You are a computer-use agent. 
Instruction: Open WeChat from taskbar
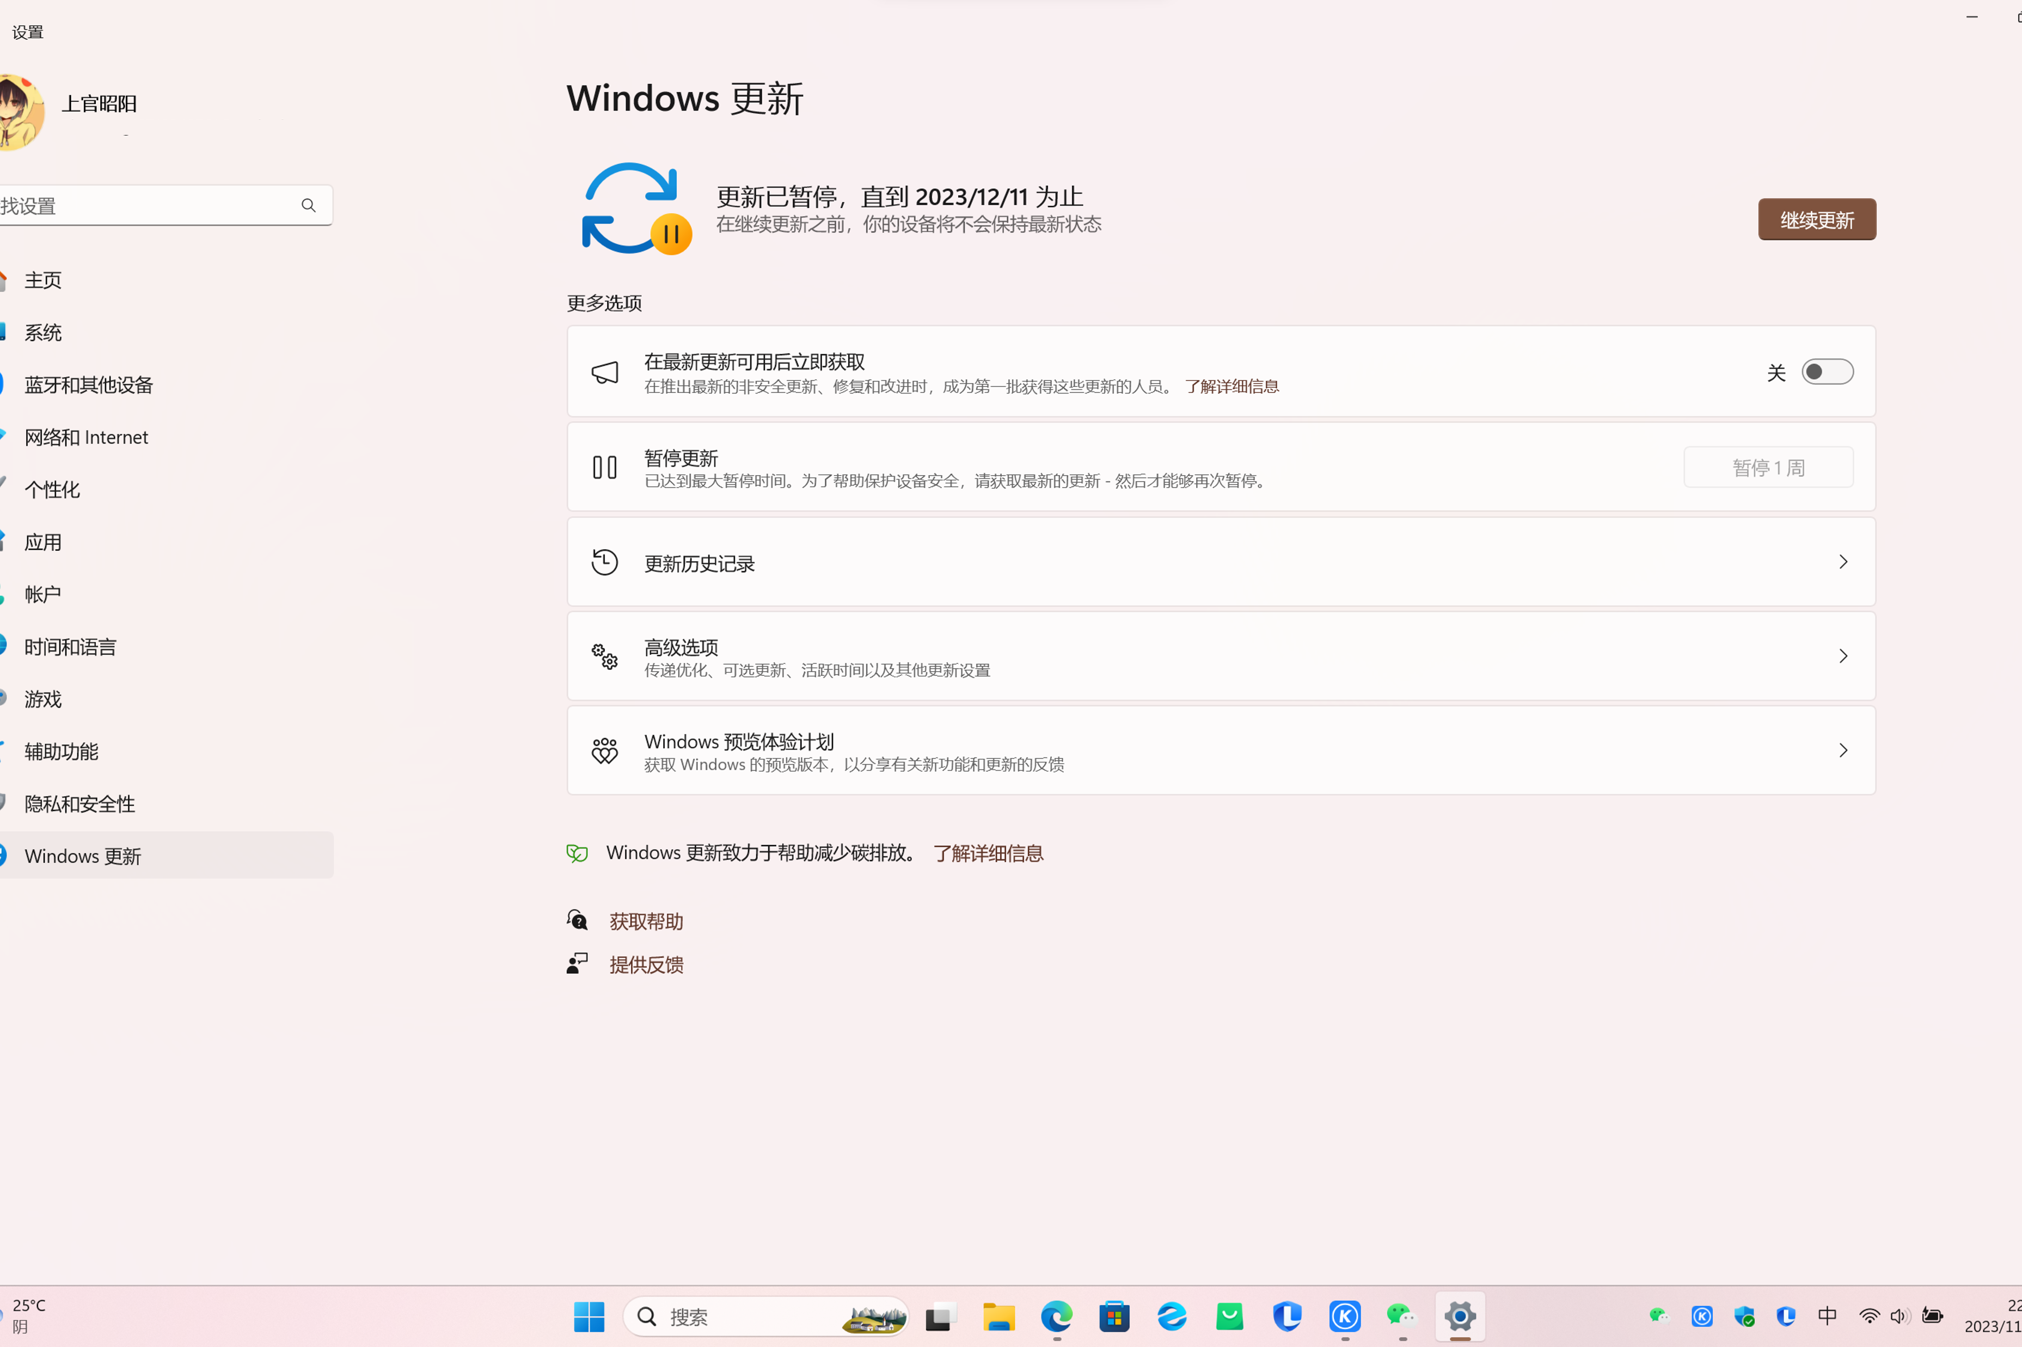pos(1401,1316)
